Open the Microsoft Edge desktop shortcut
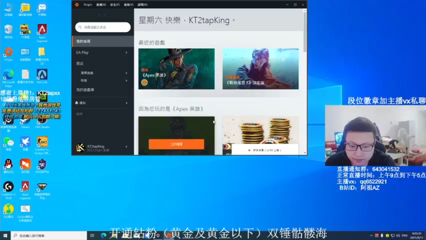 [9, 78]
